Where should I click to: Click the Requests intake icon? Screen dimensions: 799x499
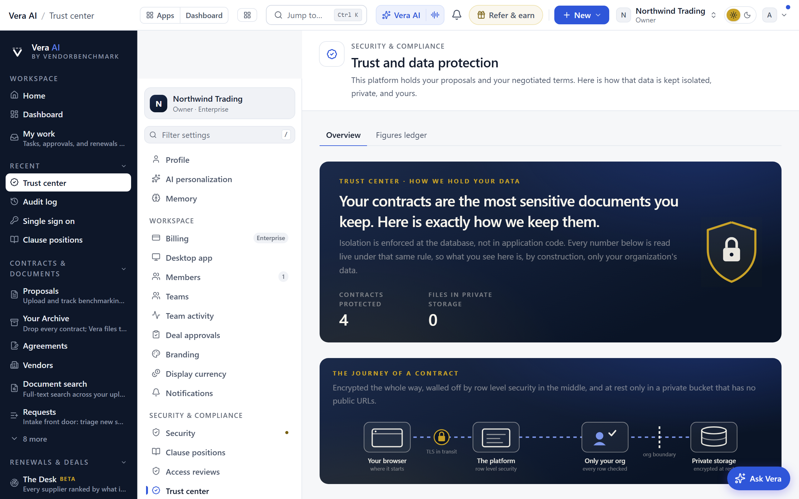[14, 416]
